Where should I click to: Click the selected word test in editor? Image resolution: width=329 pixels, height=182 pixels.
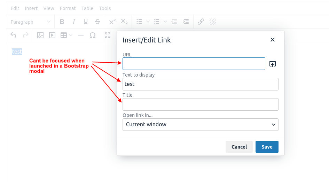[x=17, y=52]
